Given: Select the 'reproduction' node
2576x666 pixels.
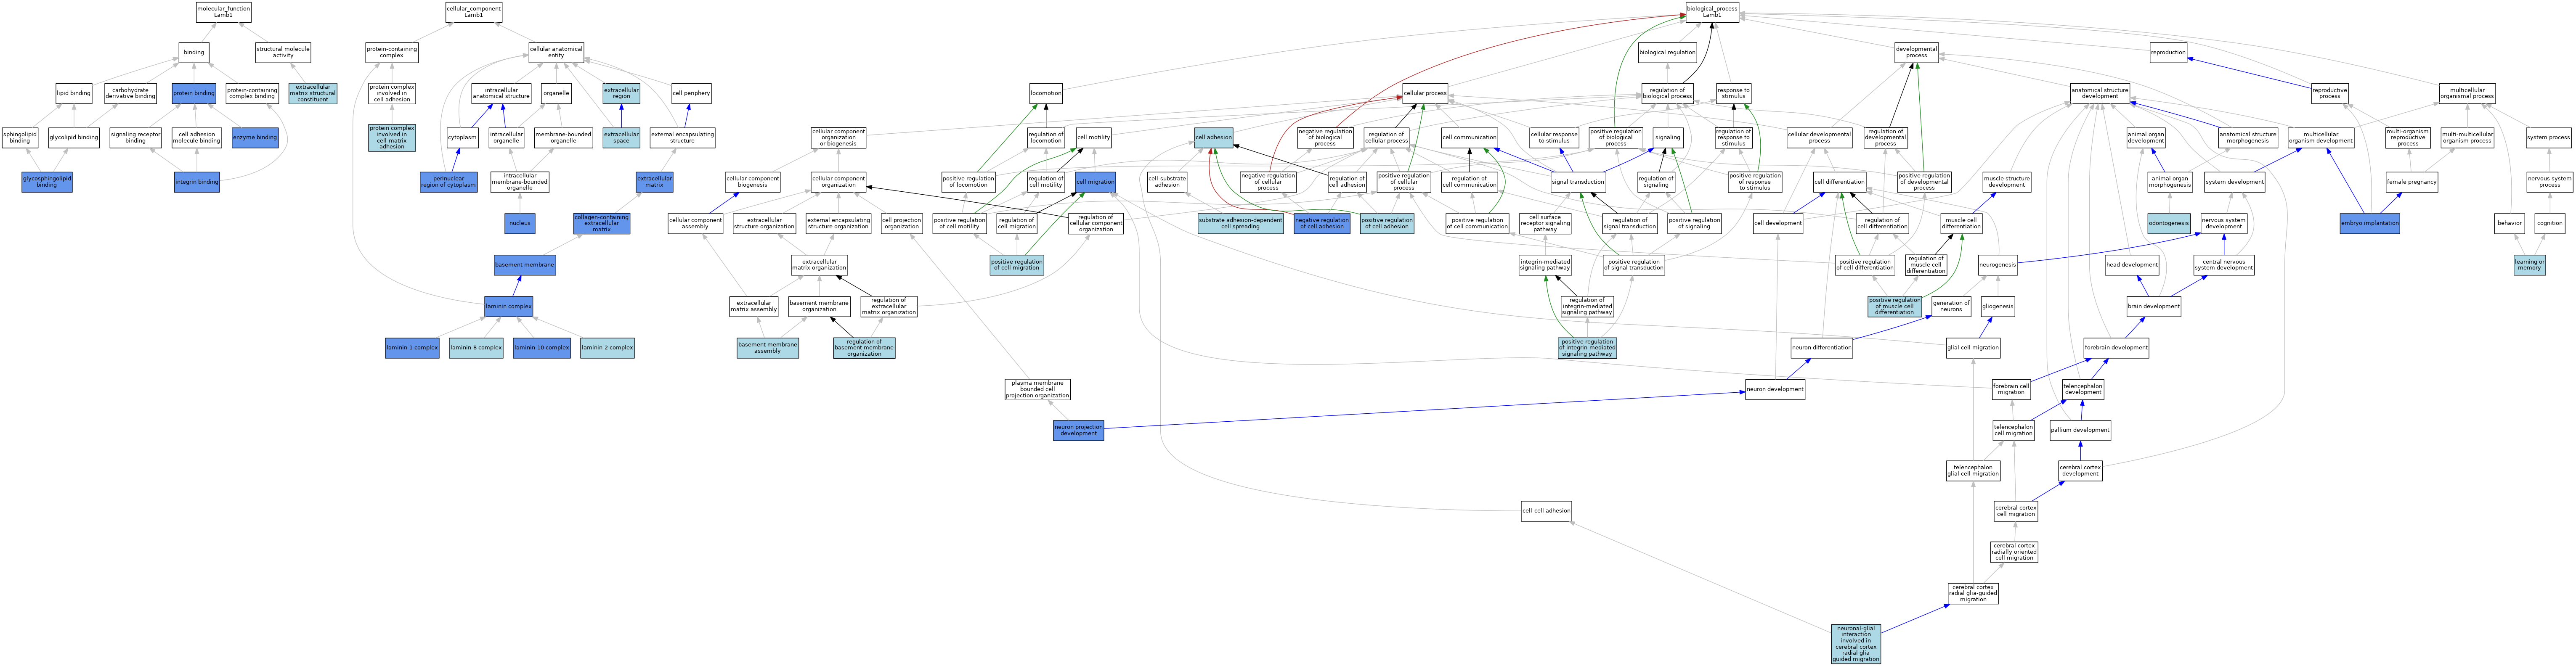Looking at the screenshot, I should coord(2168,52).
